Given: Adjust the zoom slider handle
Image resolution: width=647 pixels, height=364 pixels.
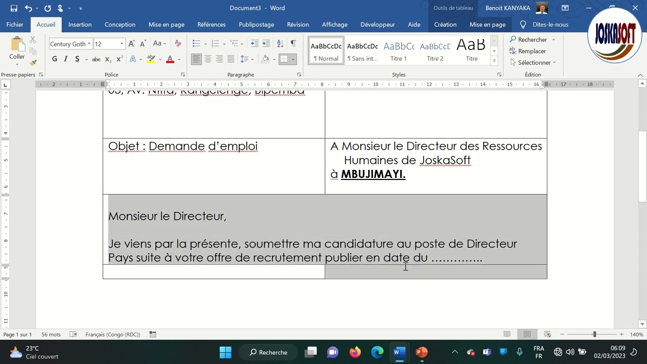Looking at the screenshot, I should [x=594, y=334].
